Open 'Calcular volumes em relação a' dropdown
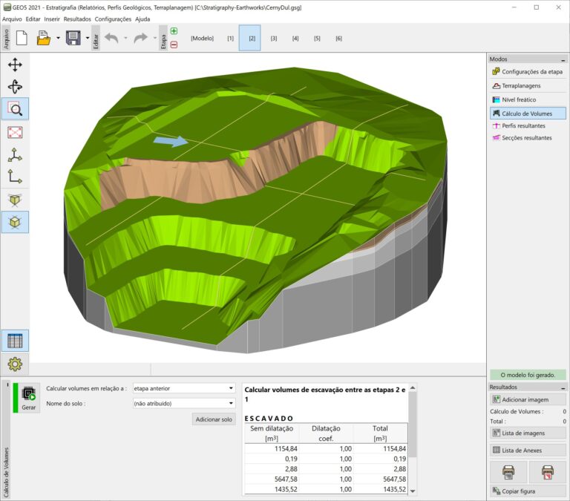The width and height of the screenshot is (570, 501). pos(183,388)
